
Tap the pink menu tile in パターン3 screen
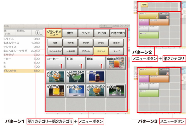[x=144, y=79]
